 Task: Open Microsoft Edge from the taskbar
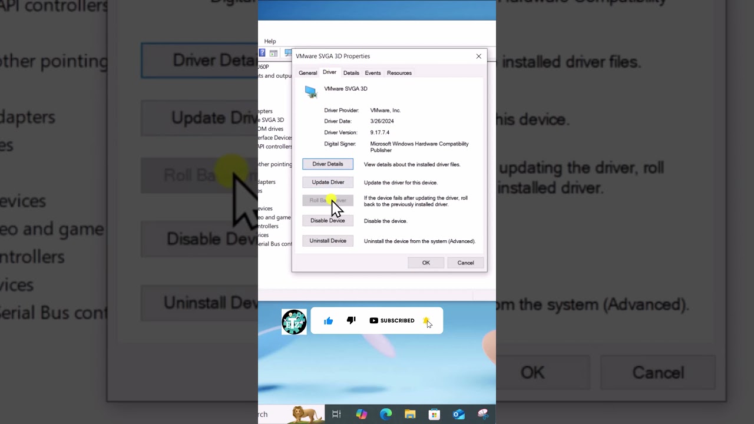click(x=386, y=414)
